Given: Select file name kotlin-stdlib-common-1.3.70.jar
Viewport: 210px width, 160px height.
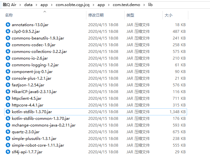Looking at the screenshot, I should click(41, 119).
